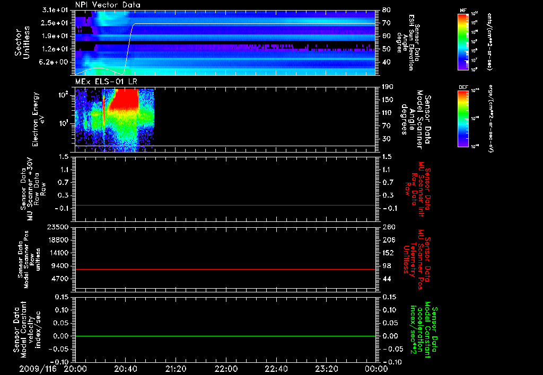Click the 190 scanner angle tick label
Image resolution: width=543 pixels, height=375 pixels.
pyautogui.click(x=388, y=87)
